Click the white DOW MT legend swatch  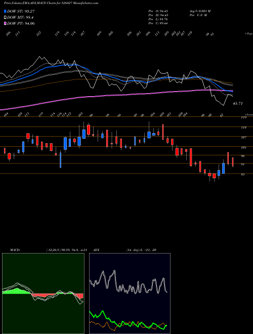tap(5, 18)
